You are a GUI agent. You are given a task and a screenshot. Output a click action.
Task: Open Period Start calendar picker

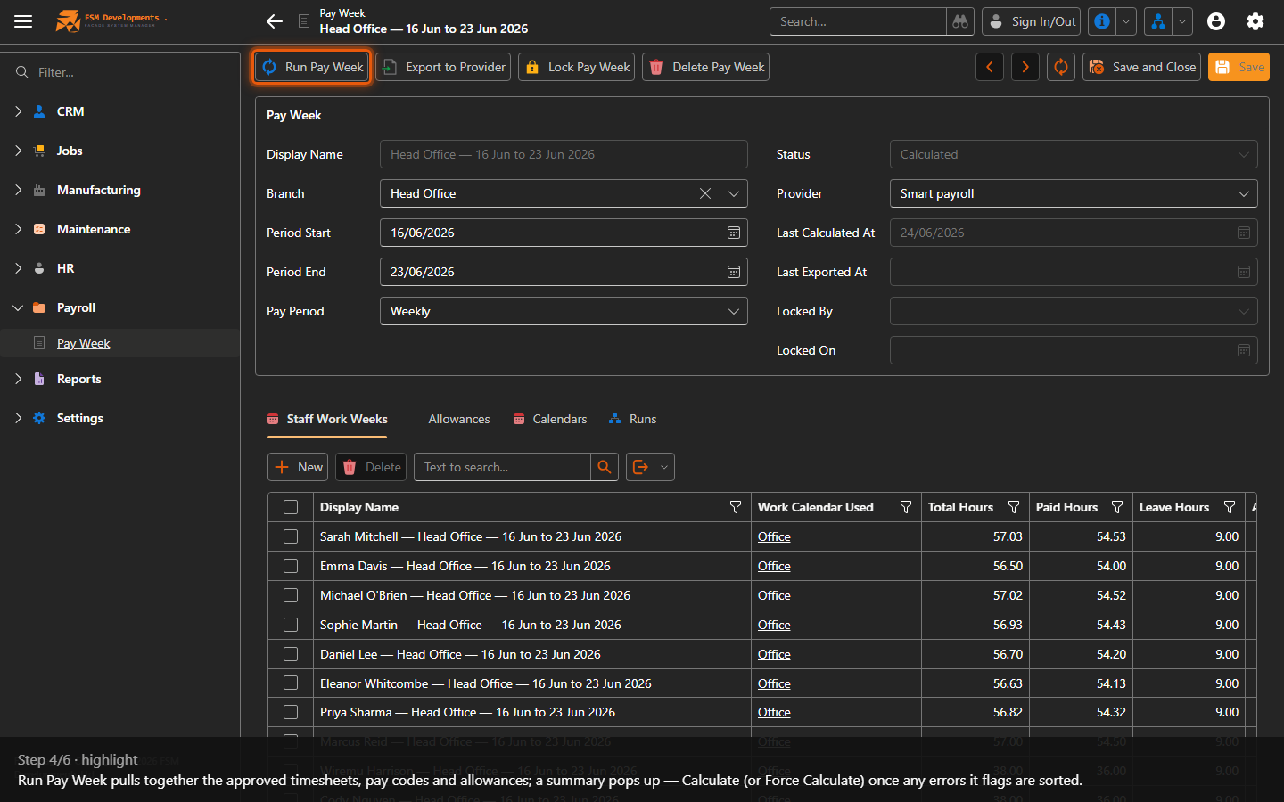(x=734, y=233)
